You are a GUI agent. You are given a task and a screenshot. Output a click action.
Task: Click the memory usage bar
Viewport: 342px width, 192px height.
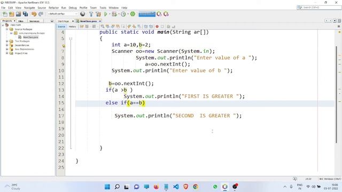(x=147, y=14)
